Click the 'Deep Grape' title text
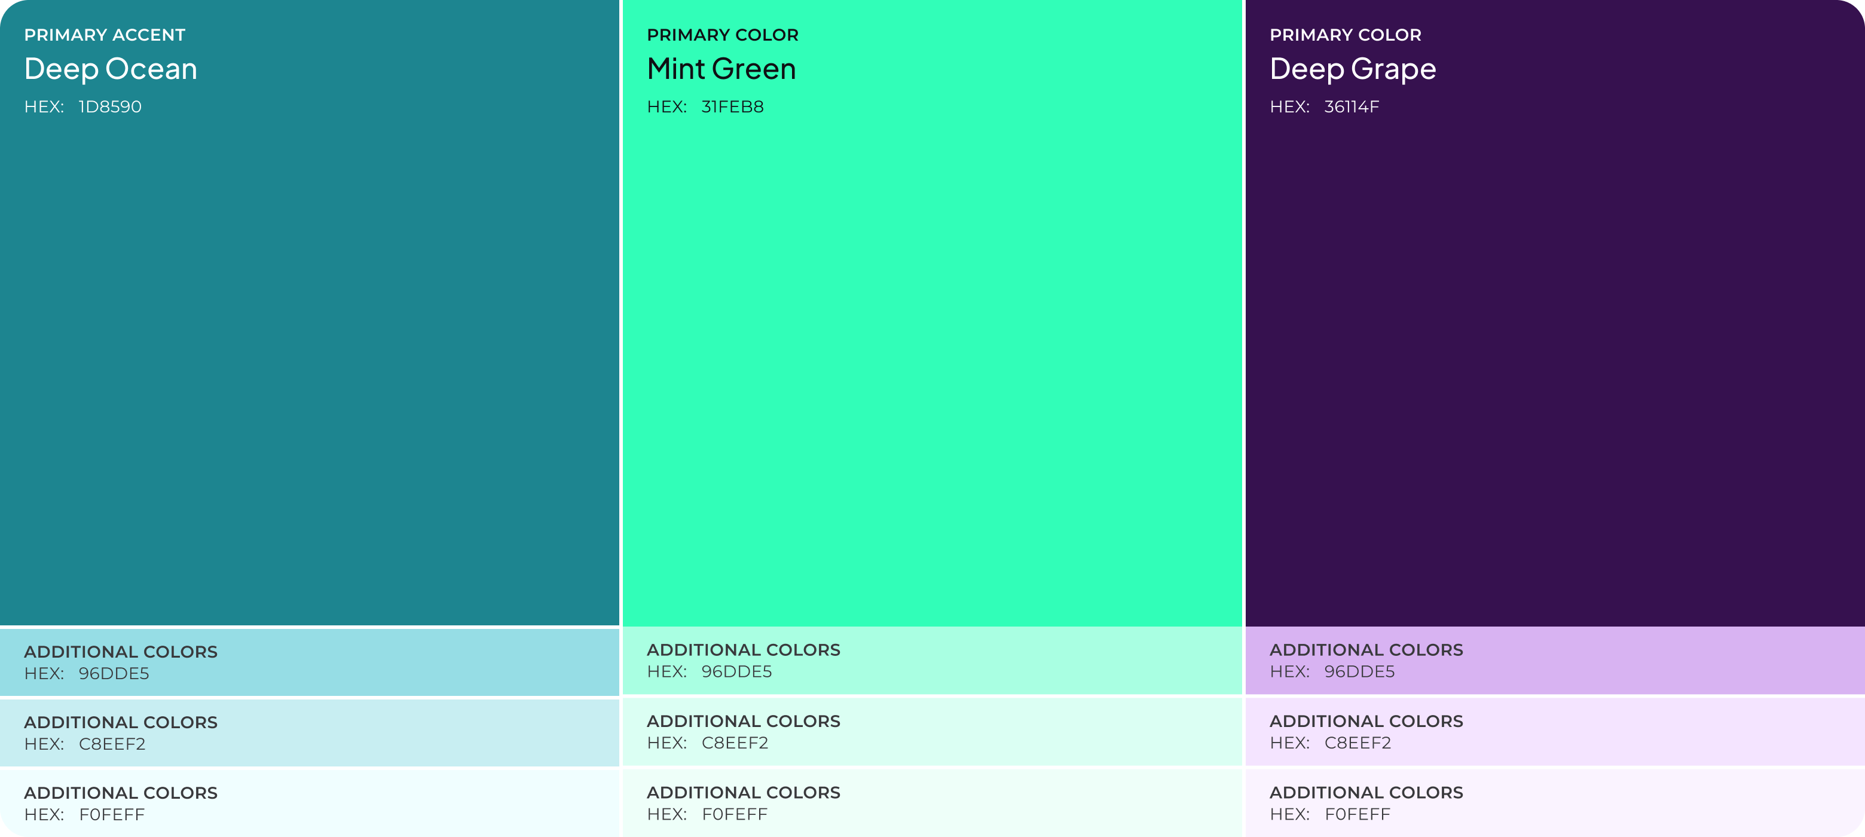1865x837 pixels. (1352, 69)
